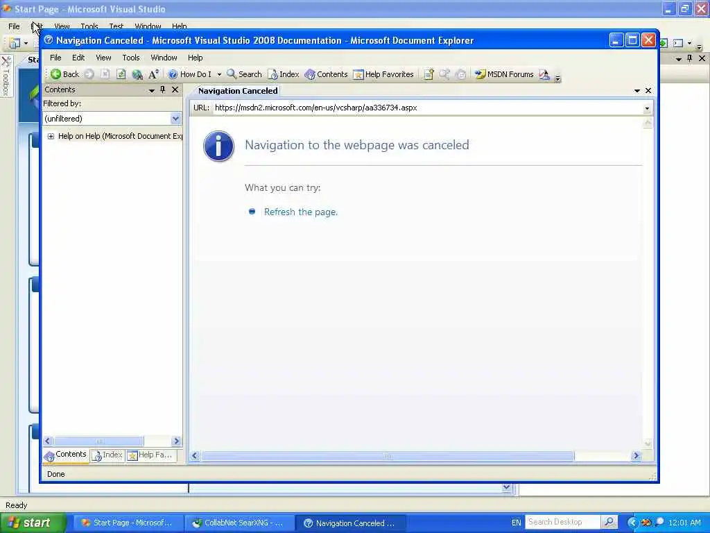Switch to Navigation Canceled taskbar button
The height and width of the screenshot is (533, 710).
tap(350, 523)
